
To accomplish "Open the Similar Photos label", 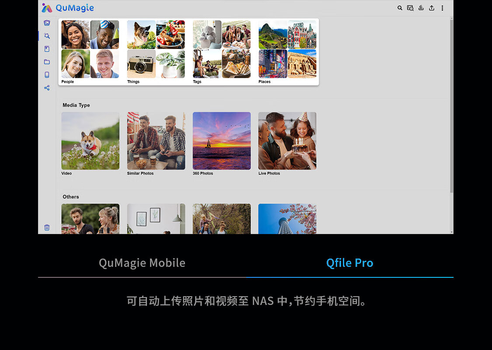I will (x=140, y=173).
